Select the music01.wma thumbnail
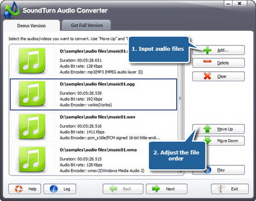 pos(32,160)
